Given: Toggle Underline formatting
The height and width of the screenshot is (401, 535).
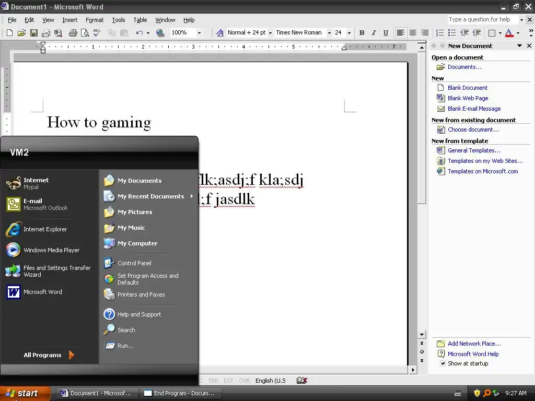Looking at the screenshot, I should click(x=386, y=33).
